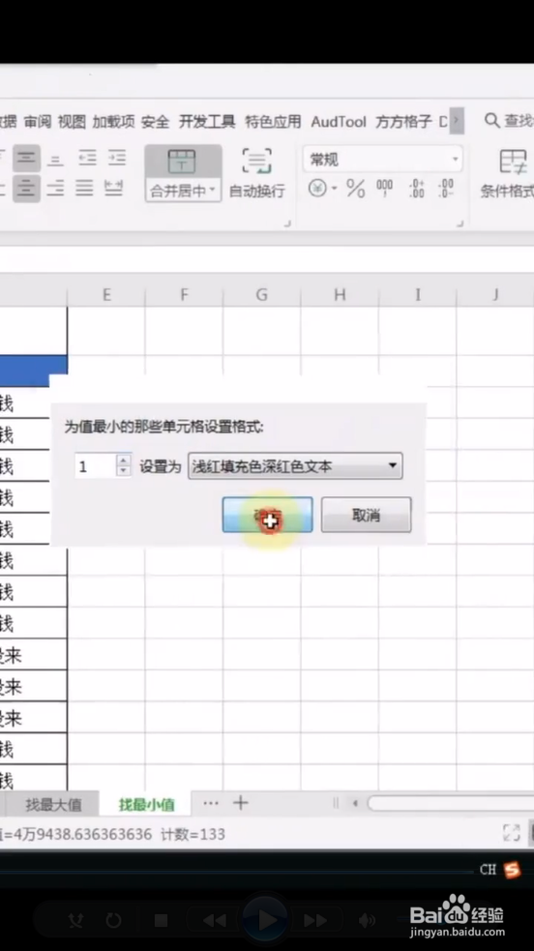Click the fast-forward button in player
The width and height of the screenshot is (534, 951).
tap(315, 921)
